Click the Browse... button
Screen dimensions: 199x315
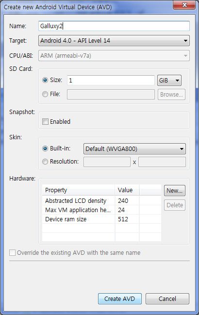(171, 95)
